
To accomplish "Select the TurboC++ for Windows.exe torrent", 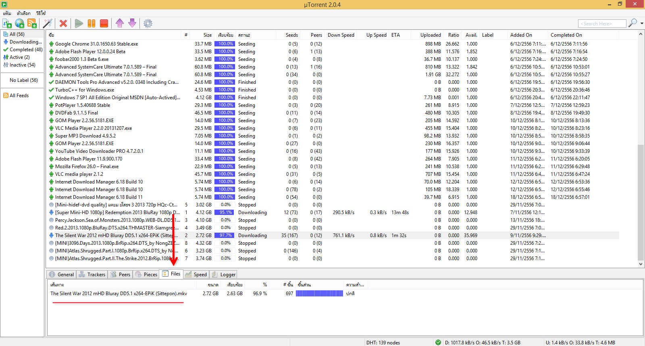I will (85, 90).
